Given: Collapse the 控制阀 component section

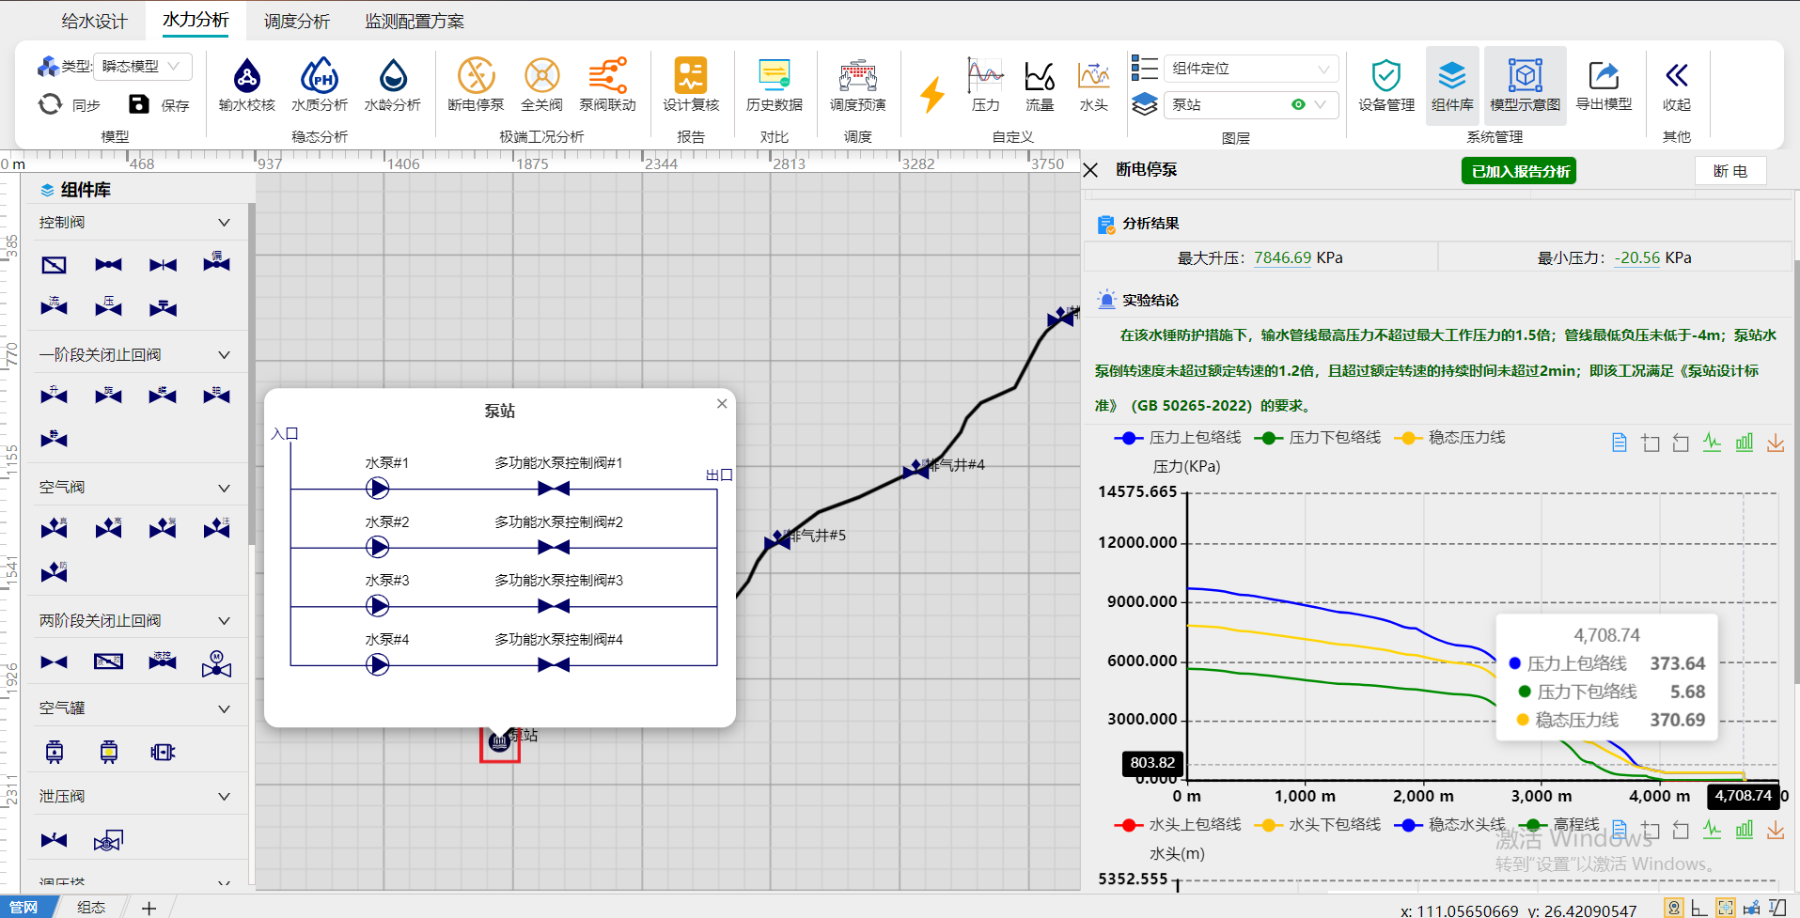Looking at the screenshot, I should [x=224, y=223].
